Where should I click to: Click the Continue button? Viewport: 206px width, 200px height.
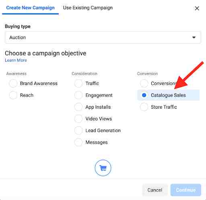[186, 190]
